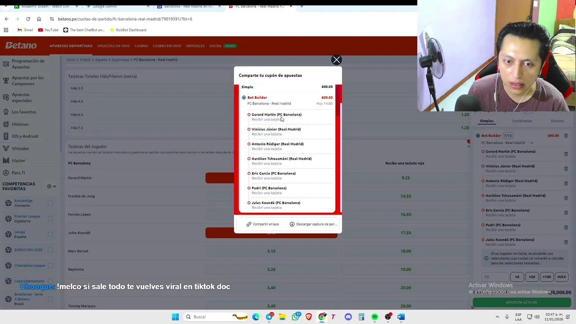
Task: Open the KickBot Dashboard bookmark
Action: click(127, 30)
